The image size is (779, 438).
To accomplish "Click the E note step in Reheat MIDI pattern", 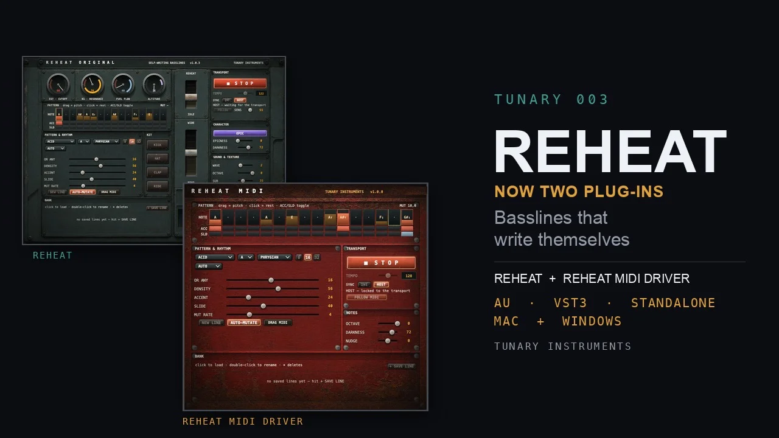I will [x=292, y=217].
